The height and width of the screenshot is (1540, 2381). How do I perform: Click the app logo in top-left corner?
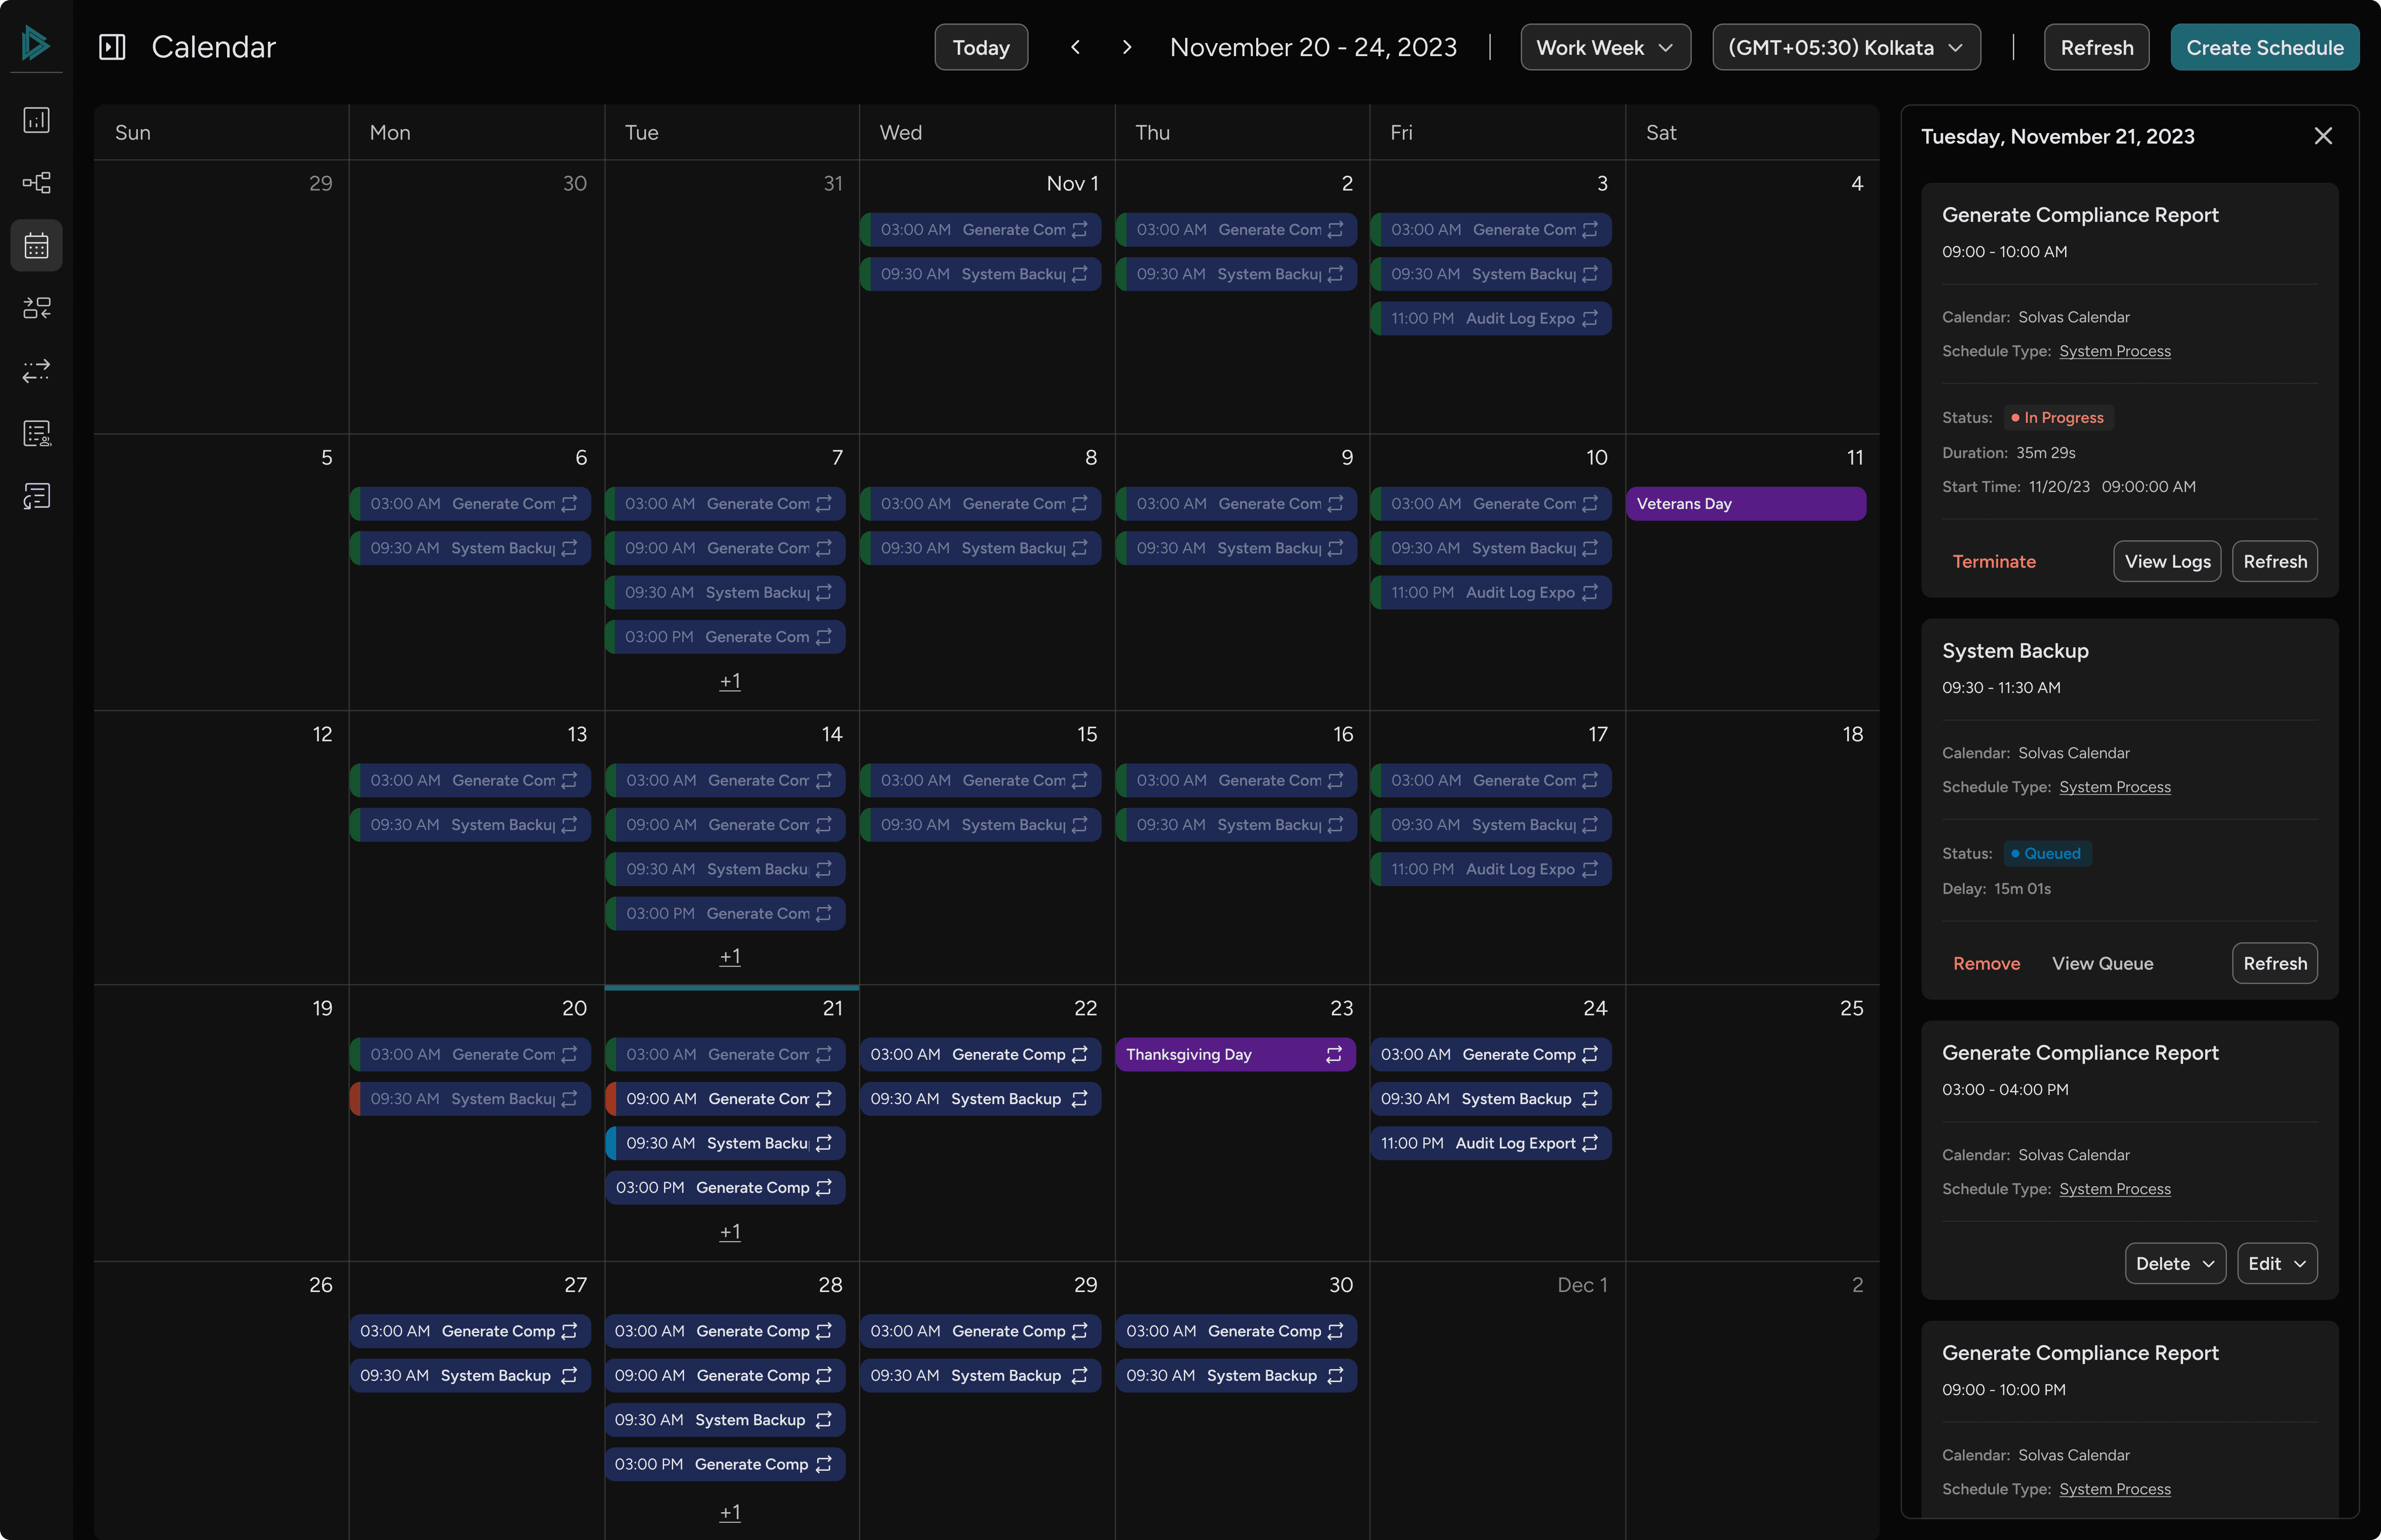point(36,44)
